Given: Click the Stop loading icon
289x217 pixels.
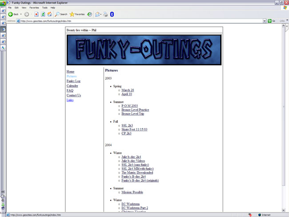Looking at the screenshot, I should coord(36,14).
